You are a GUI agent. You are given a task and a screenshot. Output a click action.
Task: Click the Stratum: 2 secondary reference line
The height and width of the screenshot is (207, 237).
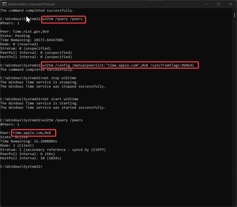pos(53,150)
